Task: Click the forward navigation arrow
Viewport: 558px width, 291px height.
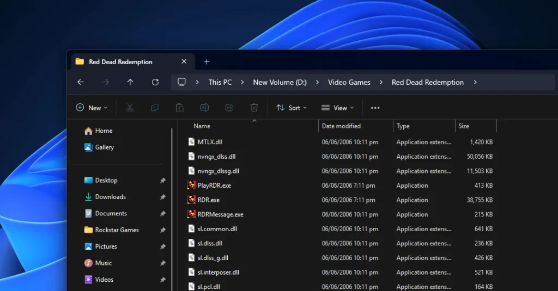Action: (x=106, y=83)
